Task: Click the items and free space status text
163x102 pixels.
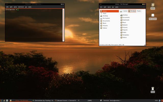Action: point(112,45)
